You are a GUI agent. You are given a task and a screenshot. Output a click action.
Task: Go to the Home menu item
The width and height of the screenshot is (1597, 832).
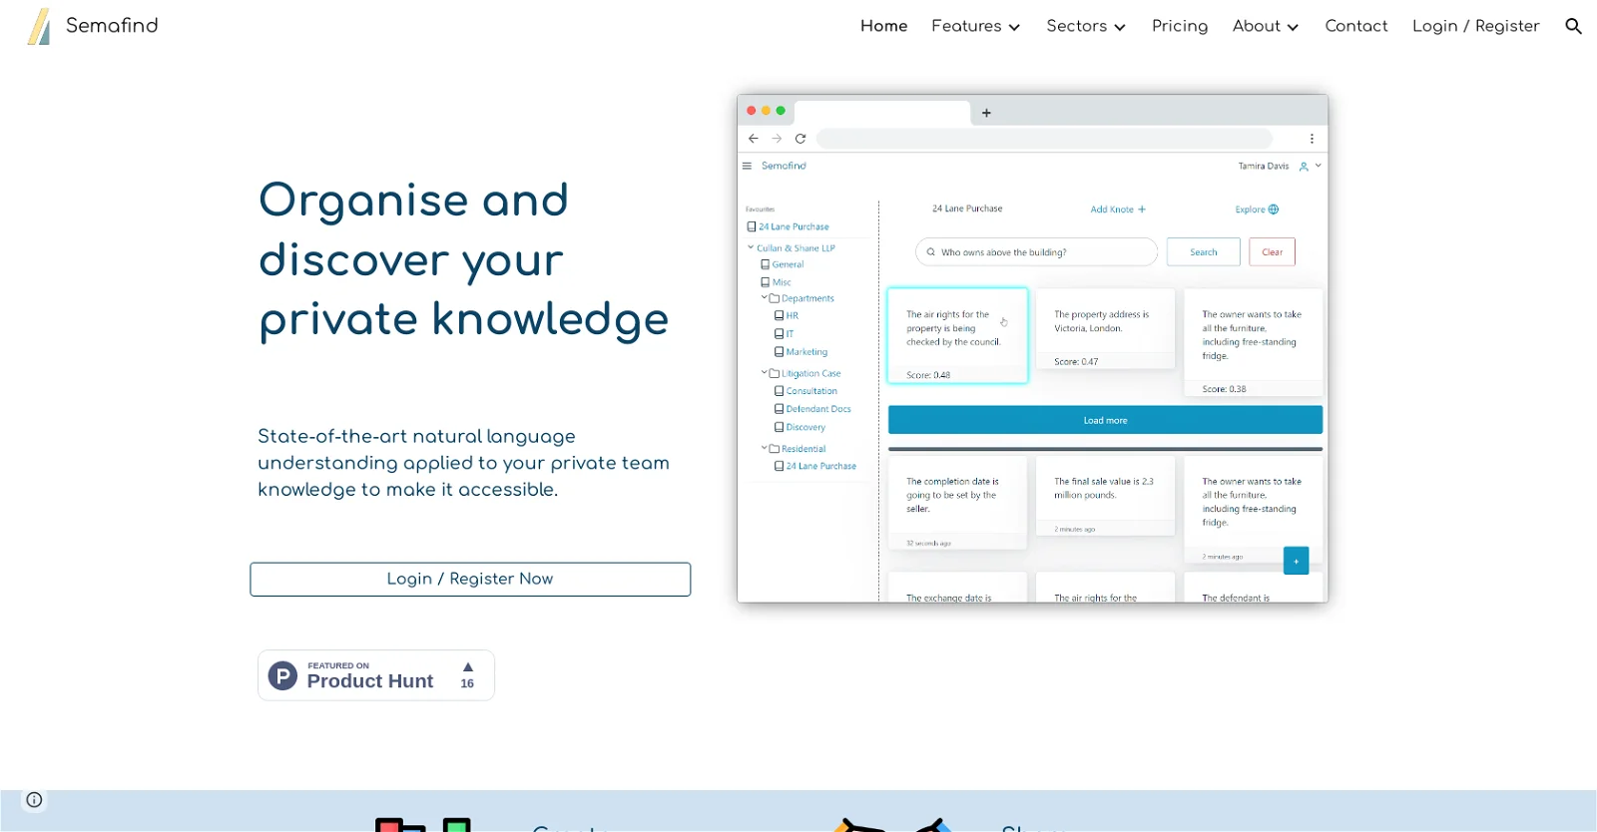pos(883,26)
